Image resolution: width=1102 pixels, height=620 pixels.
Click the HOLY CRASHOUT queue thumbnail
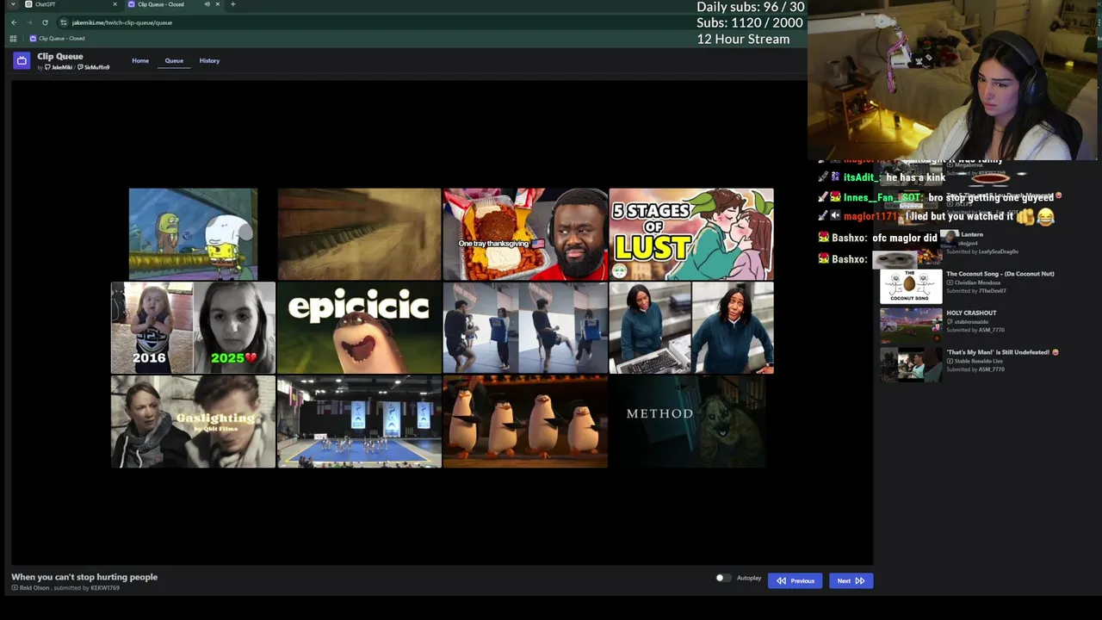[x=911, y=325]
